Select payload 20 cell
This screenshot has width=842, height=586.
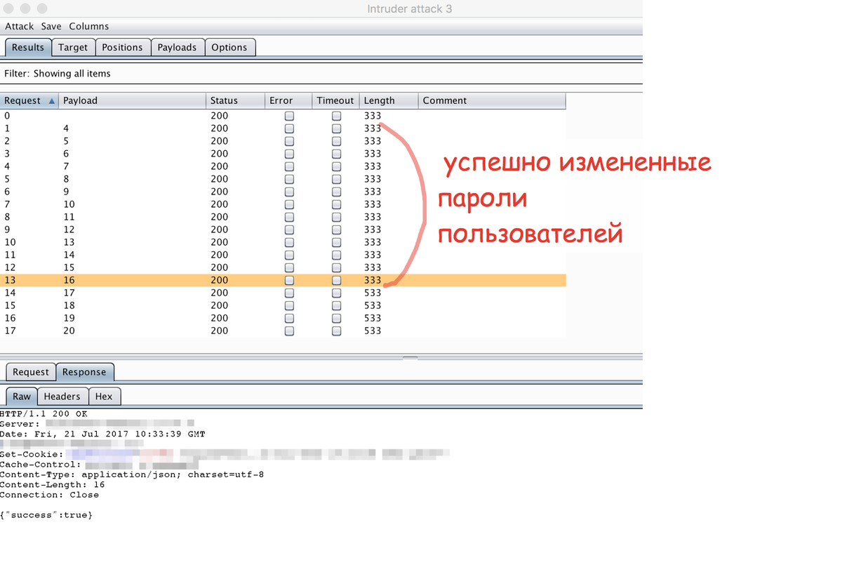point(69,331)
